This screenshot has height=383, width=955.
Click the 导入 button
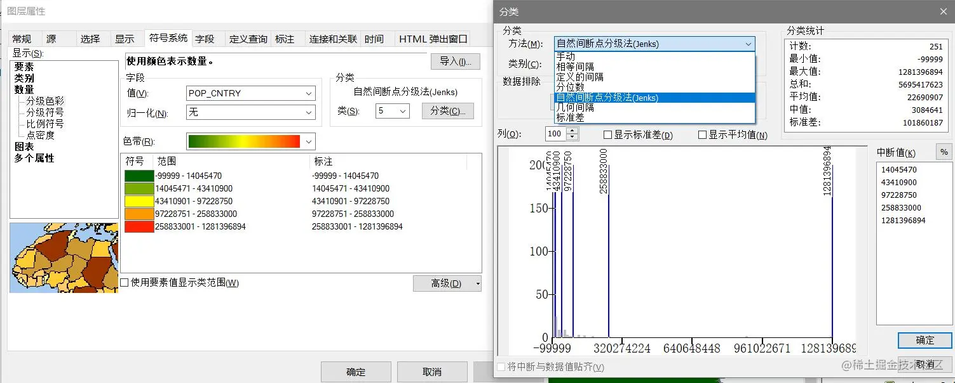click(x=455, y=61)
